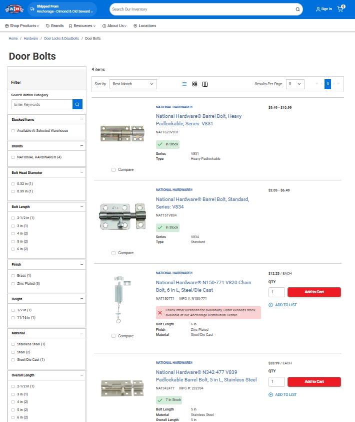Screen dimensions: 355x422
Task: Open the Resources menu
Action: [x=82, y=26]
